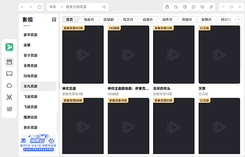Viewport: 245px width, 157px height.
Task: Open the poster above the 神印王座 title
Action: [x=83, y=55]
